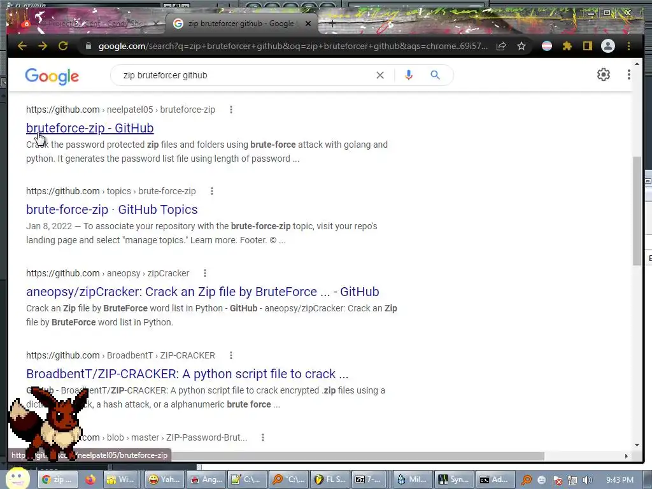Open the volume speaker tray icon
Image resolution: width=652 pixels, height=489 pixels.
click(587, 480)
